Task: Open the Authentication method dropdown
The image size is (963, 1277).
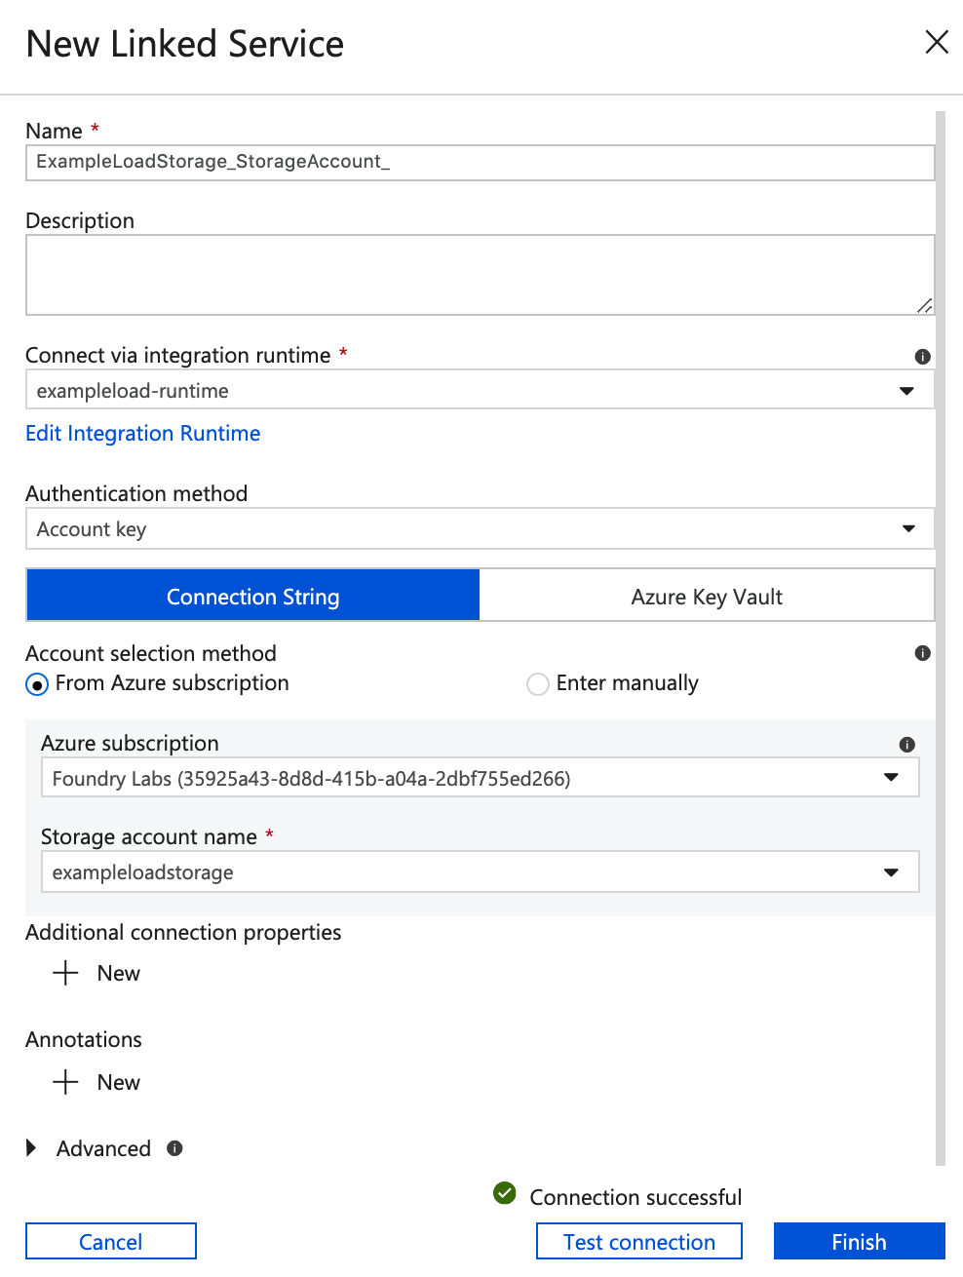Action: click(907, 529)
